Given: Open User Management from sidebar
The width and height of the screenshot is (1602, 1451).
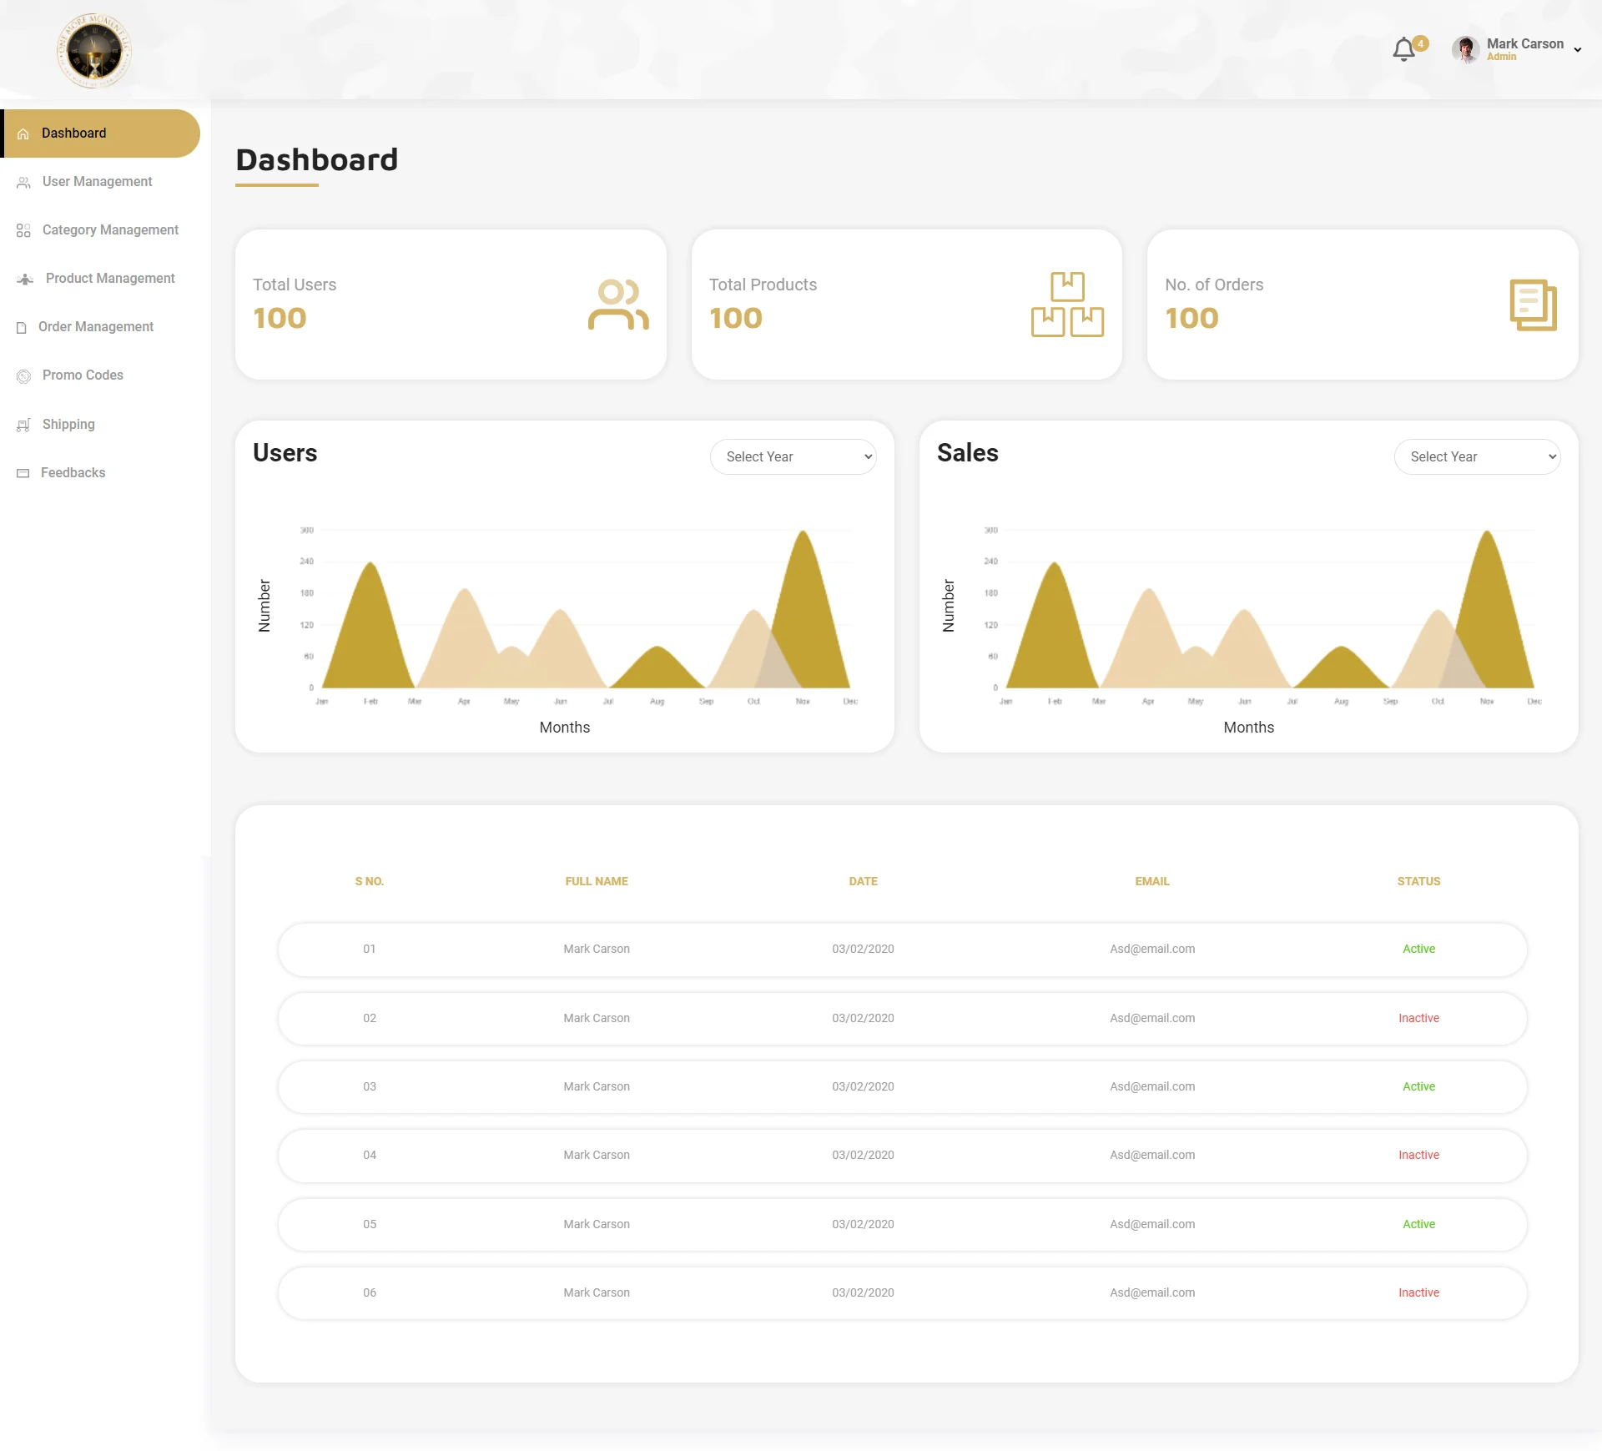Looking at the screenshot, I should [97, 182].
